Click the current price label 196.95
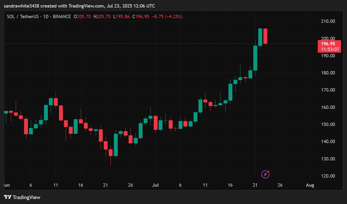Image resolution: width=347 pixels, height=204 pixels. (x=328, y=44)
